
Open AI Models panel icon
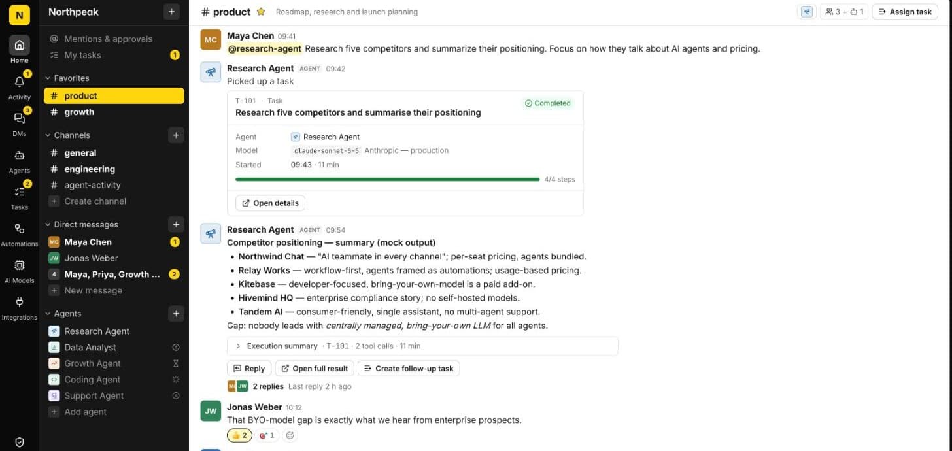[x=20, y=271]
